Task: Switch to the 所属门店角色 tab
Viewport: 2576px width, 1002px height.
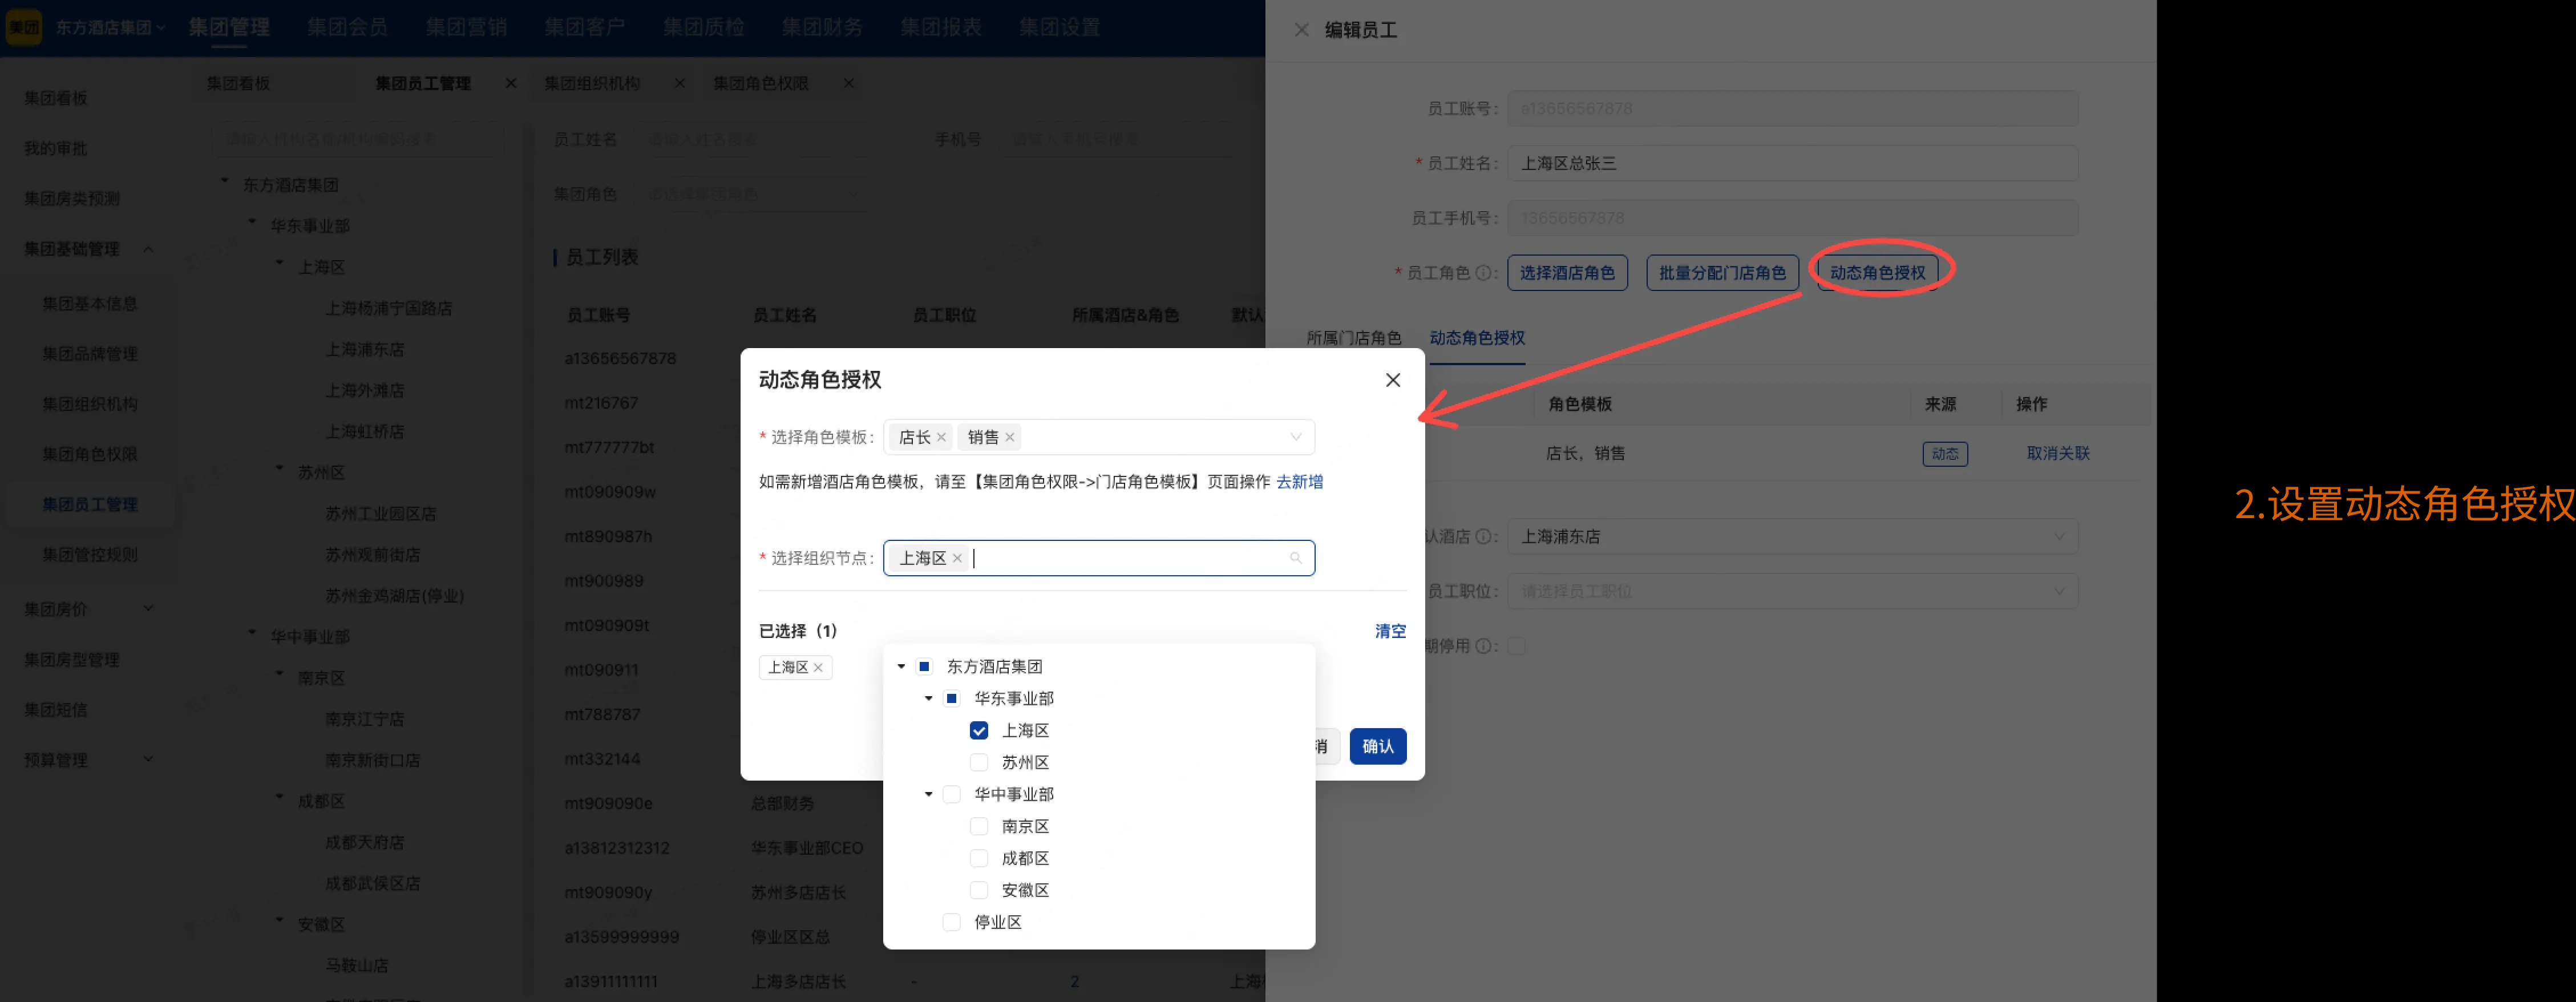Action: point(1355,338)
